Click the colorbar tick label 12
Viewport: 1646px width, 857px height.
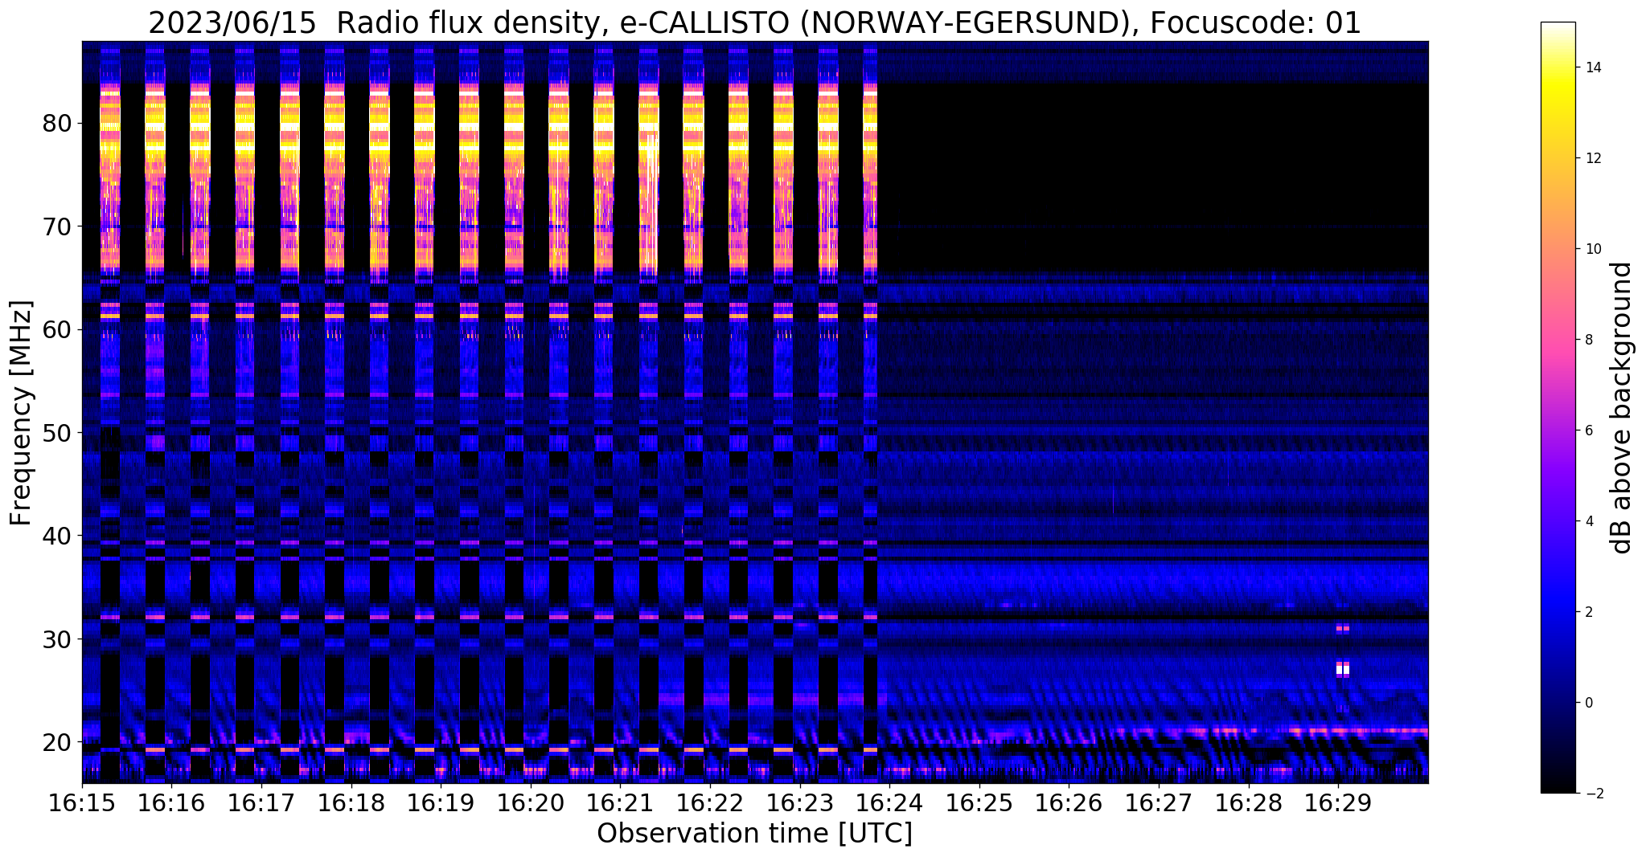point(1593,158)
